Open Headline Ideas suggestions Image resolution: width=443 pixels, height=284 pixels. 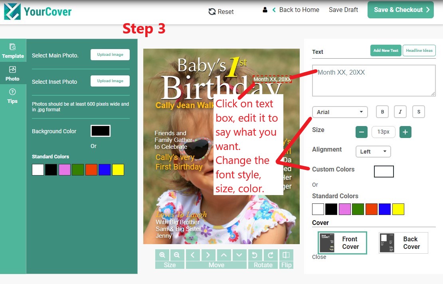(x=419, y=50)
